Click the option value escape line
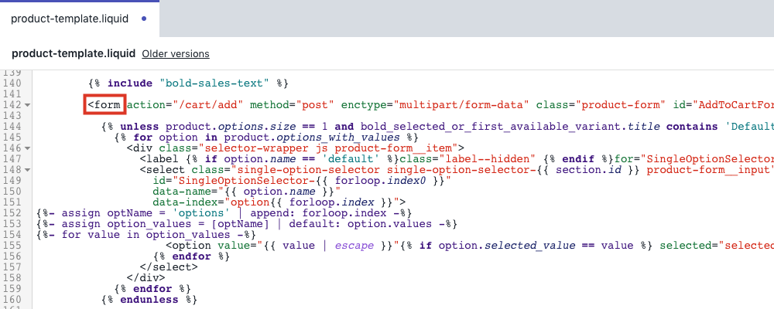Viewport: 774px width, 309px height. (470, 246)
